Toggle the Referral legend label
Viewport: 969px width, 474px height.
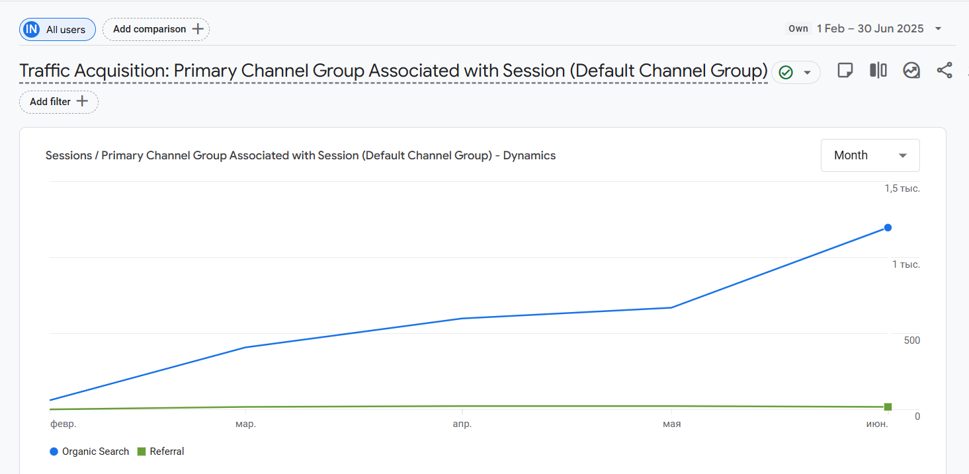point(167,452)
